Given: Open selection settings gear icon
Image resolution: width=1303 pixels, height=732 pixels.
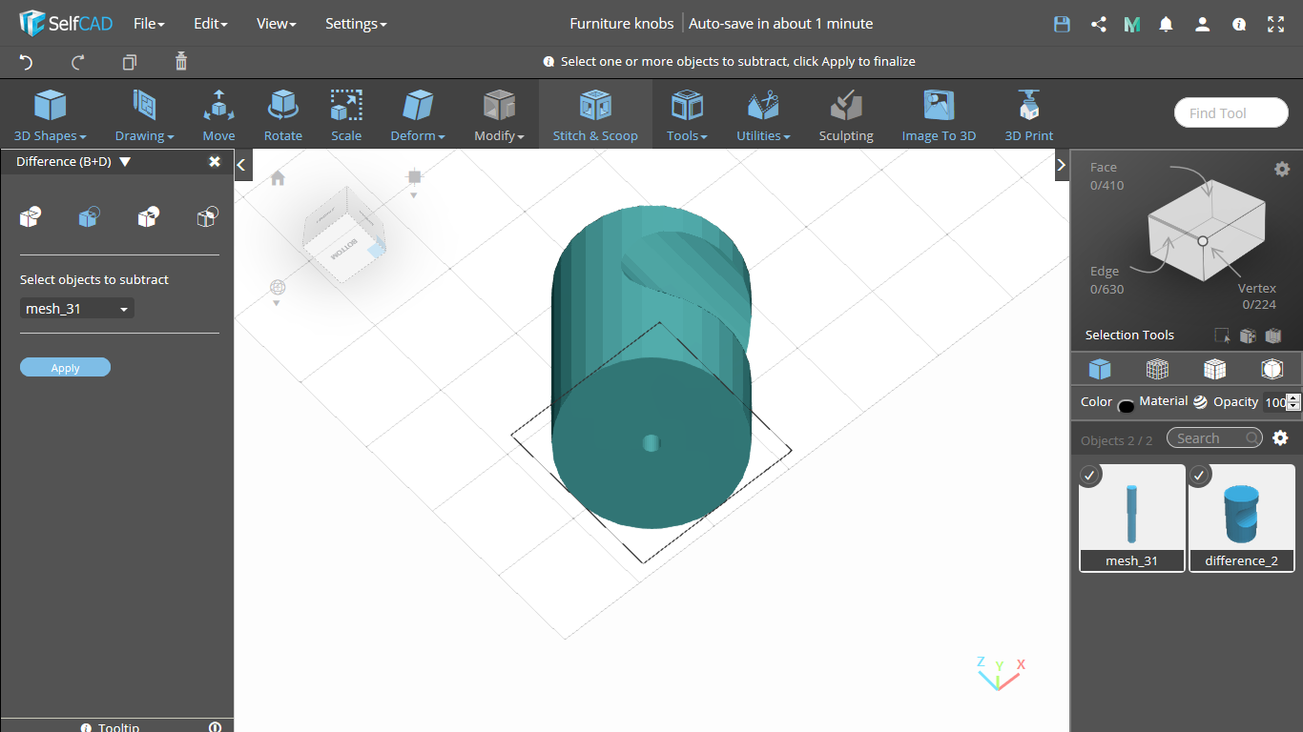Looking at the screenshot, I should (x=1282, y=169).
